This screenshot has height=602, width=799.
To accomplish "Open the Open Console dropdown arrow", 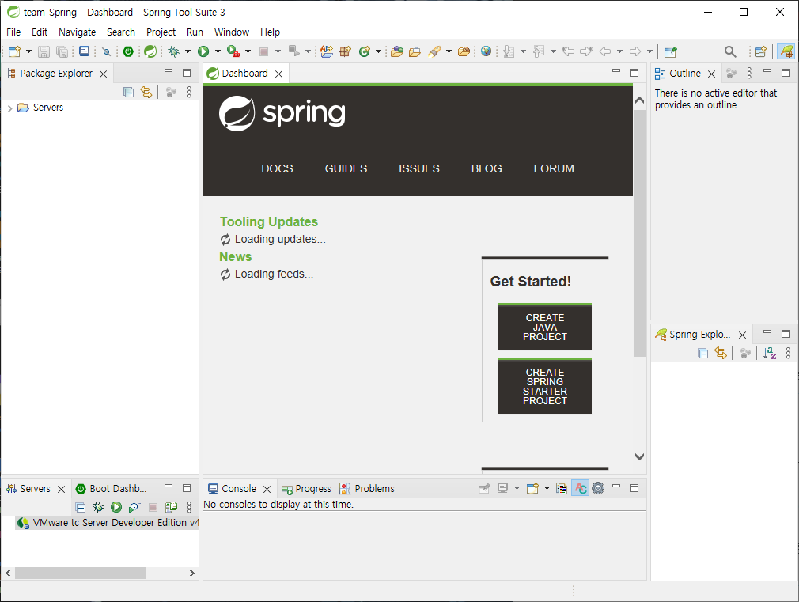I will (x=547, y=488).
